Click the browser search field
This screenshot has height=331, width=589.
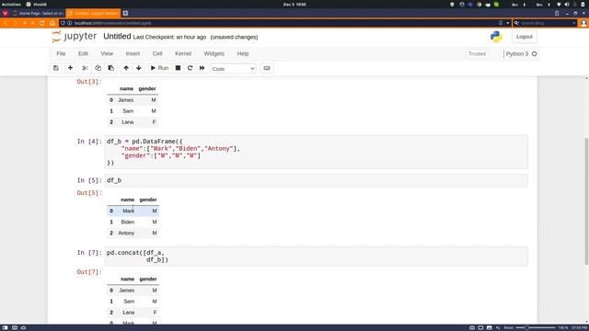click(545, 23)
